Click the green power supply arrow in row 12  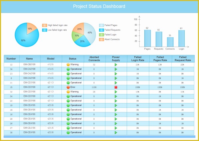[116, 65]
